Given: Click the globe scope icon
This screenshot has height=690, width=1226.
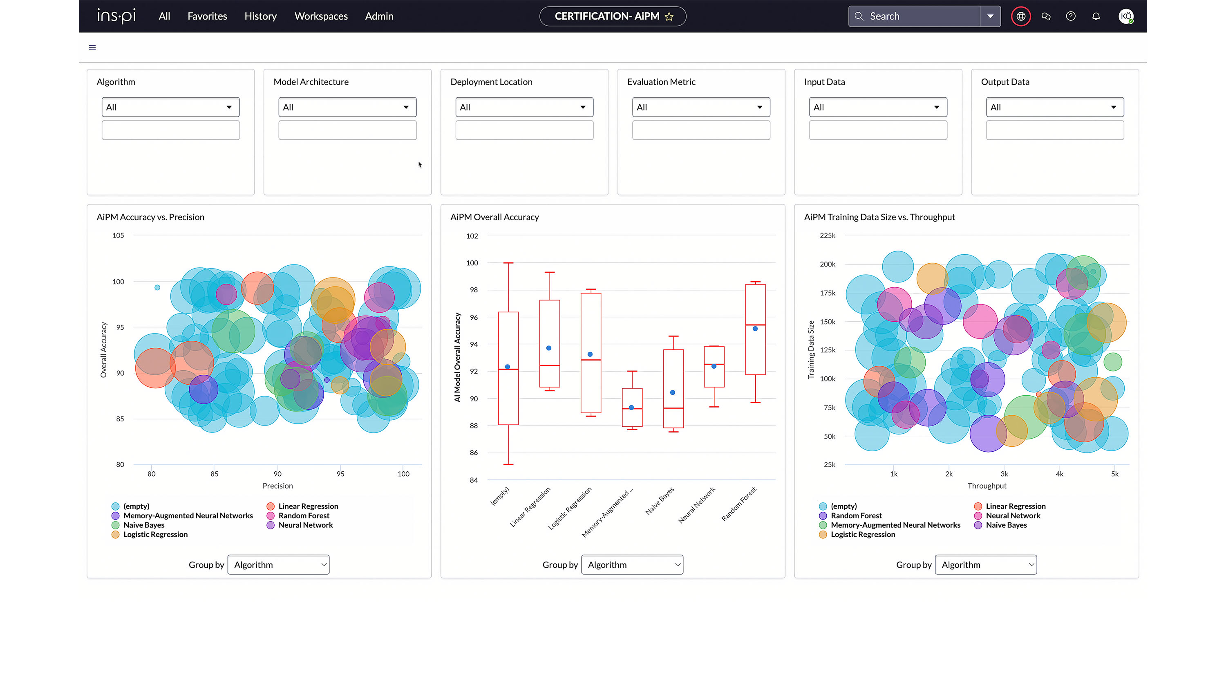Looking at the screenshot, I should (1020, 16).
